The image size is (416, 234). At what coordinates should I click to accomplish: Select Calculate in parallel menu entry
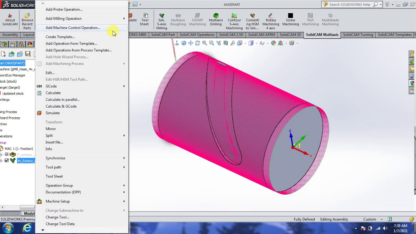pos(62,100)
